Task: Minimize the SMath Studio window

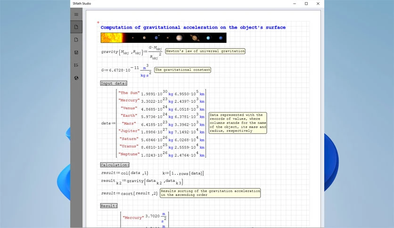Action: pos(295,3)
